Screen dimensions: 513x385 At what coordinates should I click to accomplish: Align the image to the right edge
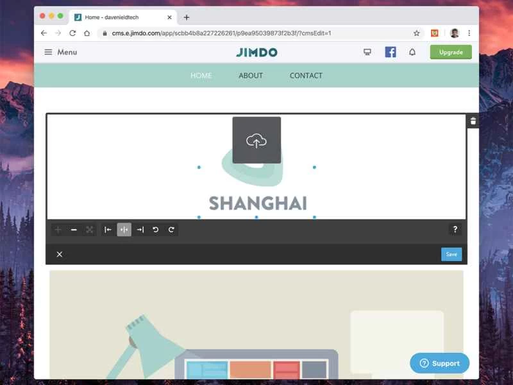point(140,230)
